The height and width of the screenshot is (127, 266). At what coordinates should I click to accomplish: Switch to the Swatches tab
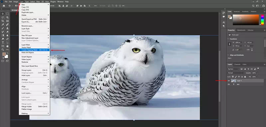(237, 12)
